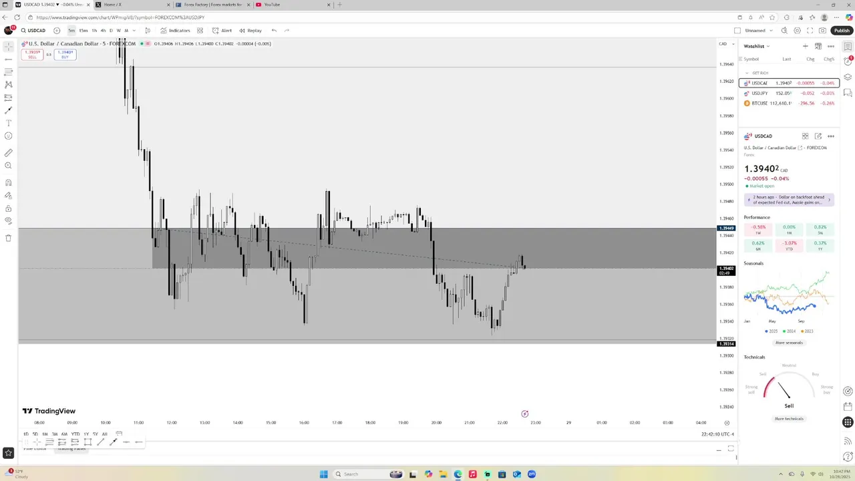This screenshot has width=855, height=481.
Task: Add a compare symbol with plus icon
Action: coord(56,30)
